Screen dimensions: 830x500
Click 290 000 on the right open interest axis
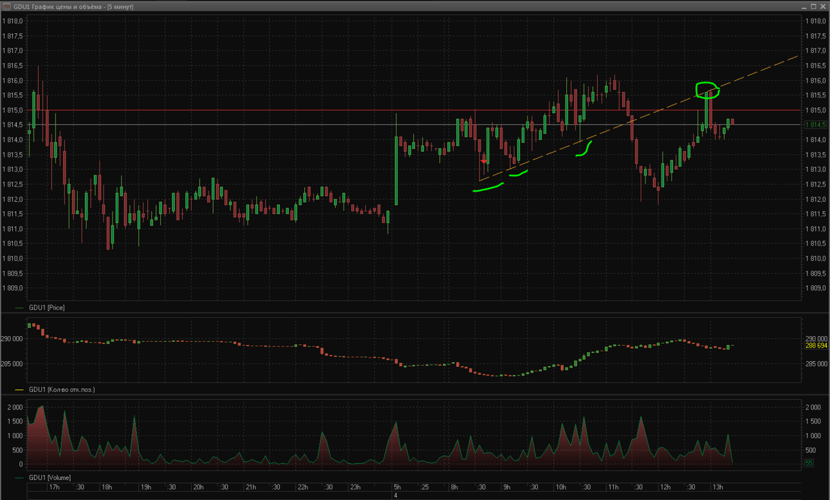pos(816,339)
